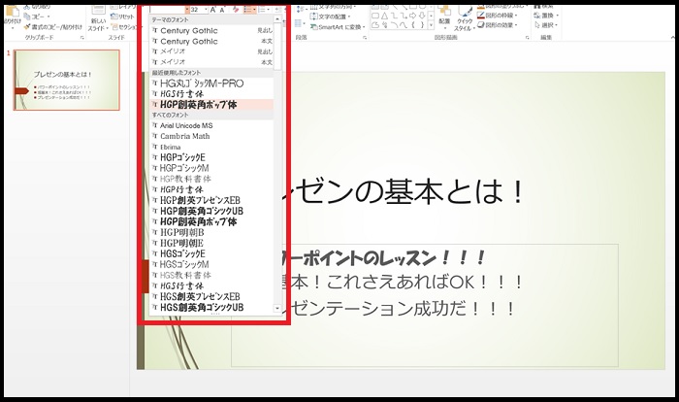Open numbering style dropdown arrow

269,10
